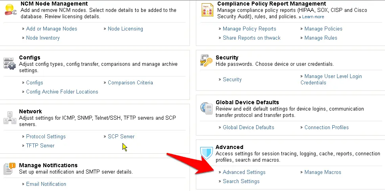Open Protocol Settings link
This screenshot has height=191, width=385.
pyautogui.click(x=46, y=136)
